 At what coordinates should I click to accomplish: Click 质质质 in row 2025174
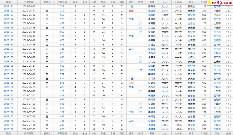click(x=191, y=104)
